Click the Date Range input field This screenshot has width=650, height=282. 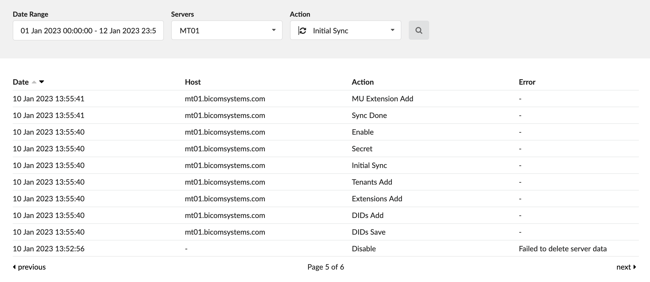[88, 30]
